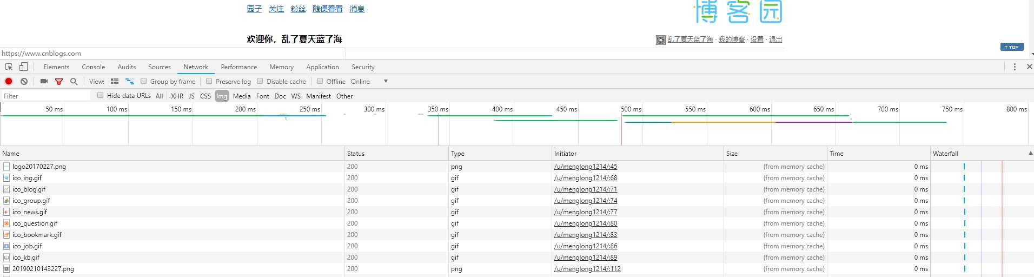The height and width of the screenshot is (277, 1034).
Task: Click the cnblogs logo image
Action: [739, 12]
